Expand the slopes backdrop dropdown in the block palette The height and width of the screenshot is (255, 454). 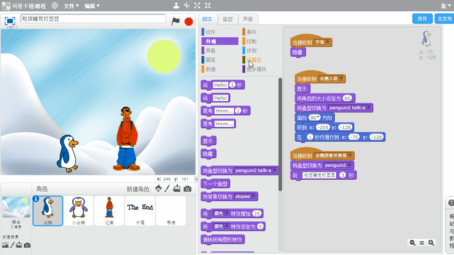[x=254, y=197]
